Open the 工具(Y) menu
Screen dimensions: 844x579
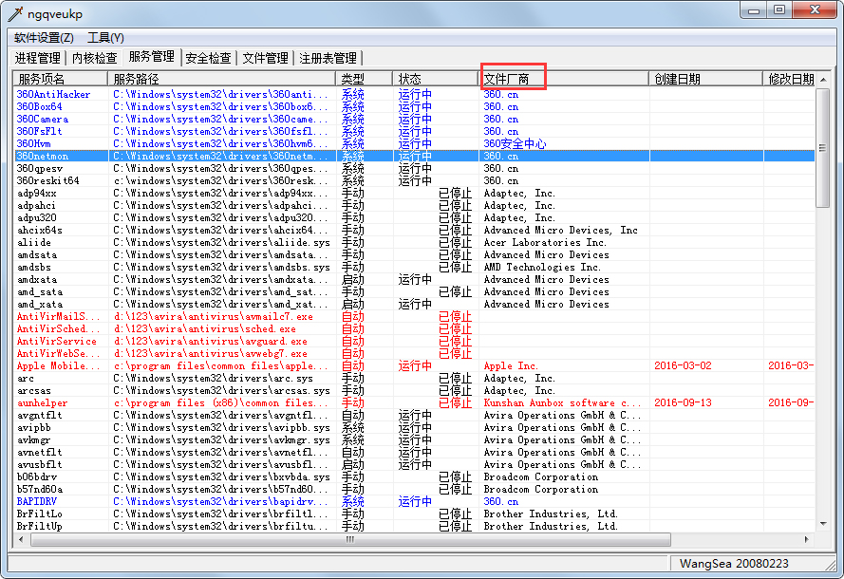105,38
